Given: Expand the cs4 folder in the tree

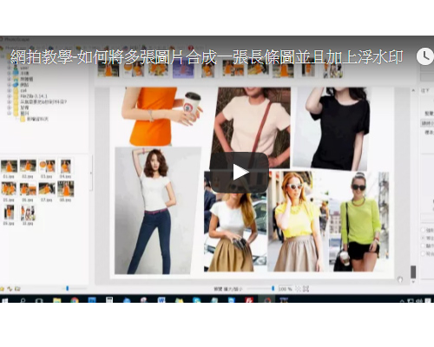Looking at the screenshot, I should (9, 90).
